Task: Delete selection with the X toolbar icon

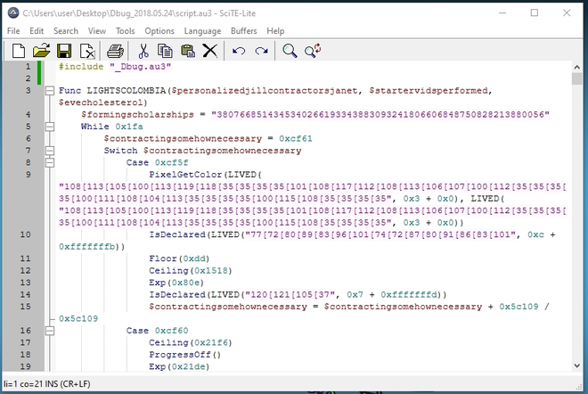Action: 210,51
